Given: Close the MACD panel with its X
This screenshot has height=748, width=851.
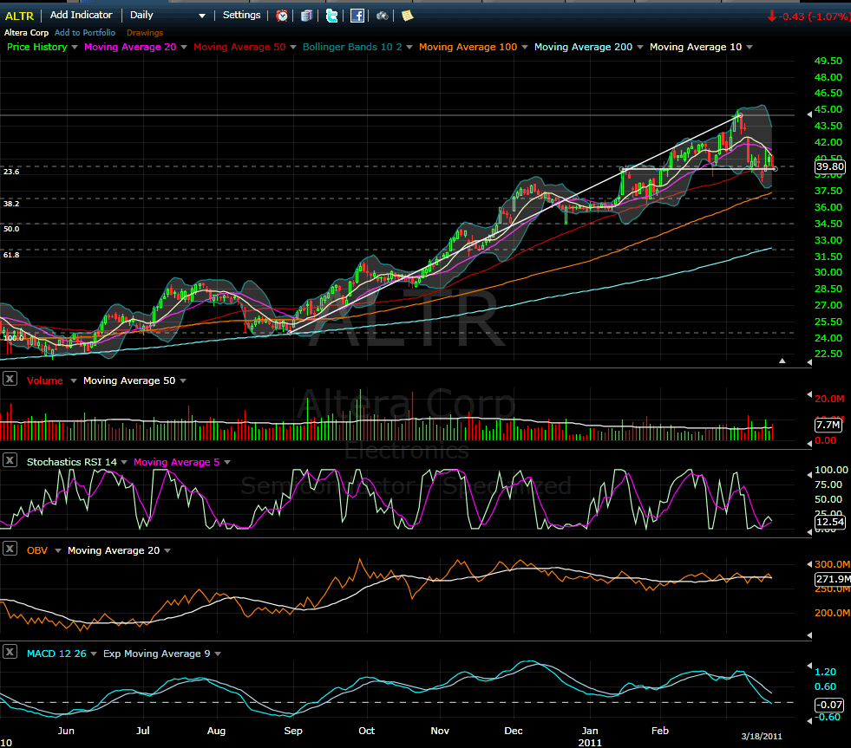Looking at the screenshot, I should click(x=10, y=652).
